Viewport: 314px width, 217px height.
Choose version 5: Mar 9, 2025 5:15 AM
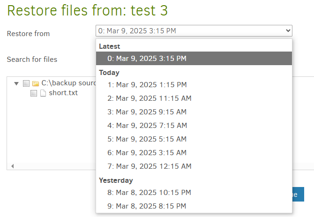(194, 139)
